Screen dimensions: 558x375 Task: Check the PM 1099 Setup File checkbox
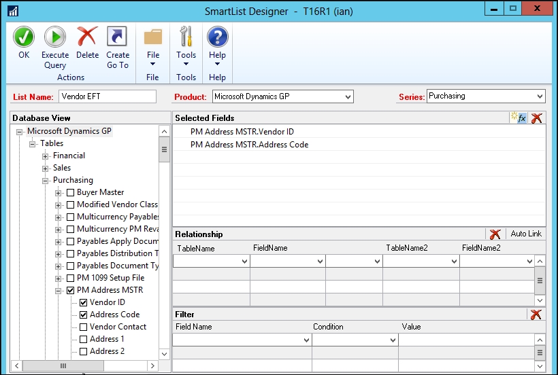click(71, 278)
